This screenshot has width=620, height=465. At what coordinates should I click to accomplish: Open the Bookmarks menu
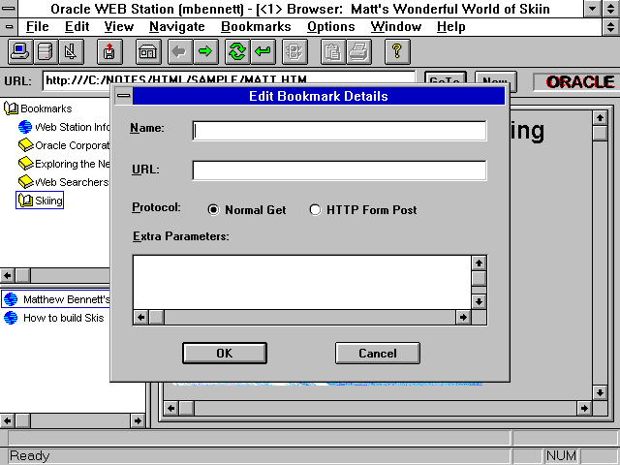(x=256, y=26)
